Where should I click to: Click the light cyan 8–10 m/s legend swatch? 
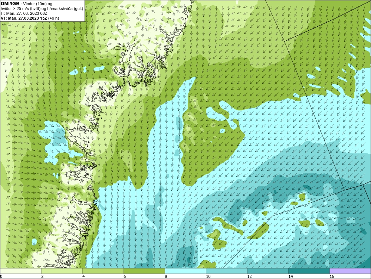click(x=185, y=271)
